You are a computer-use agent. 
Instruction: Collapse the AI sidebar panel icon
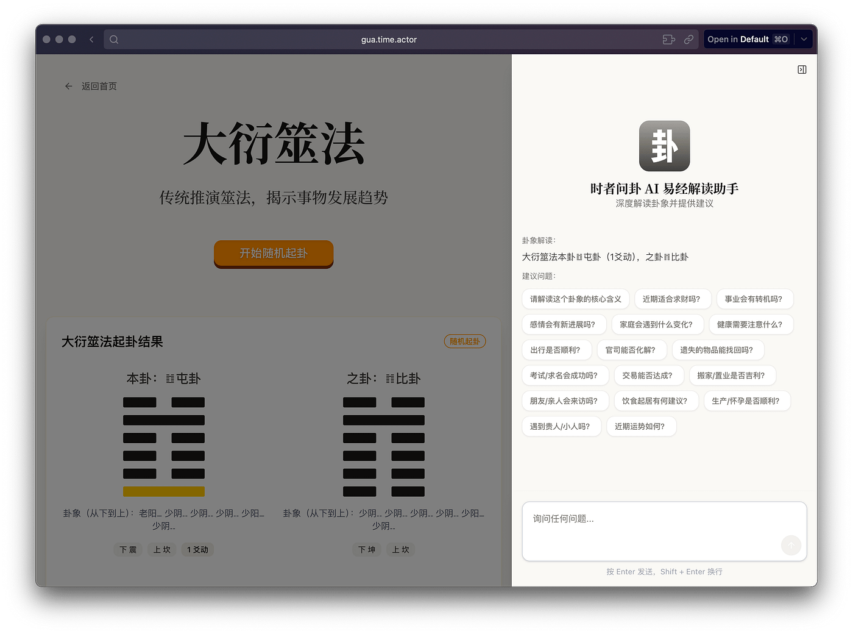coord(802,69)
